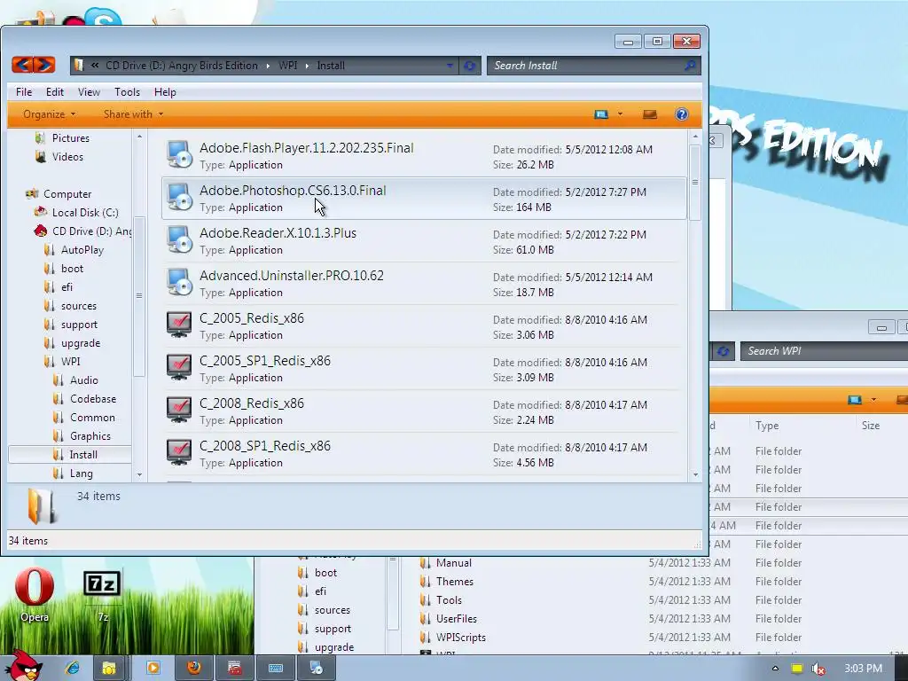Open the File menu
Image resolution: width=908 pixels, height=681 pixels.
24,92
